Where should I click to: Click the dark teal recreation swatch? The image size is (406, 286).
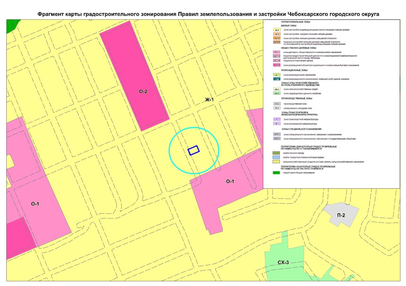tap(277, 79)
